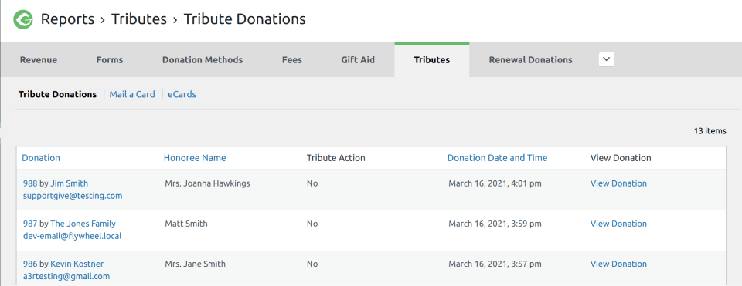Open donor Kevin Kostner's profile
Viewport: 742px width, 286px height.
click(77, 264)
